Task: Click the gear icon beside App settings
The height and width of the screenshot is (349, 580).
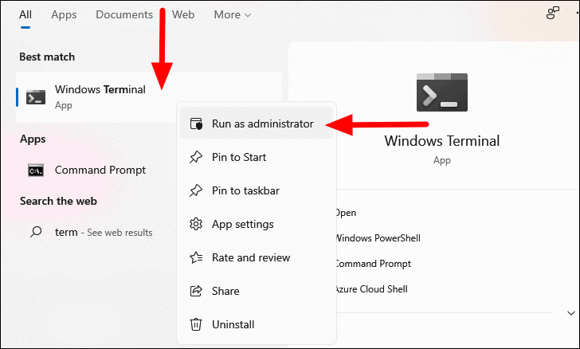Action: click(196, 224)
